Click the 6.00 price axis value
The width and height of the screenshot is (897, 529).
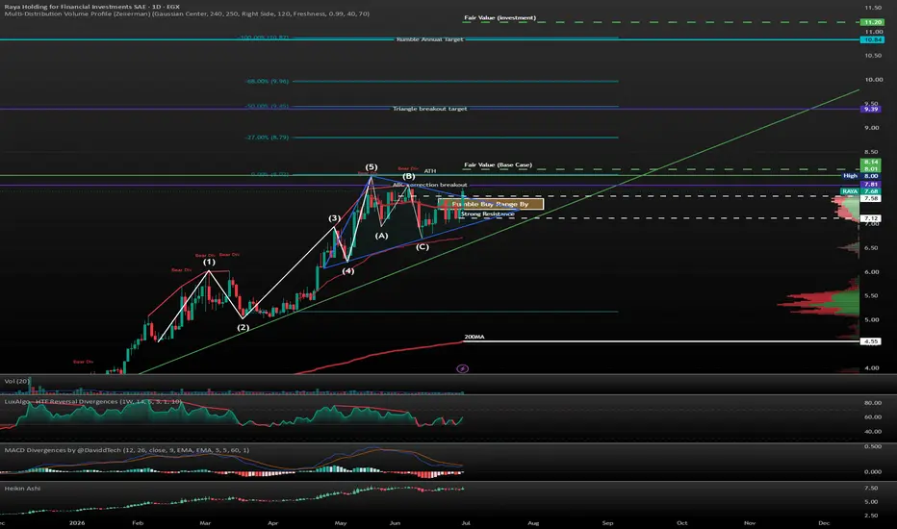point(872,271)
